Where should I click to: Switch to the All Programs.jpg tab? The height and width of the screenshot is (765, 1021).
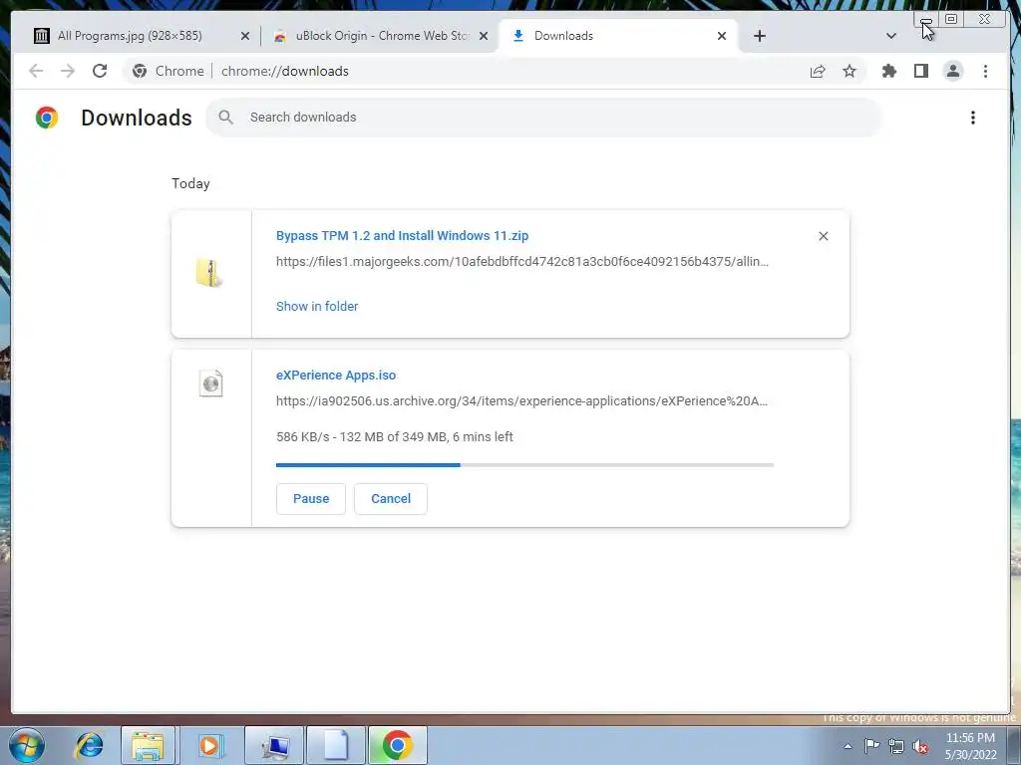click(131, 36)
